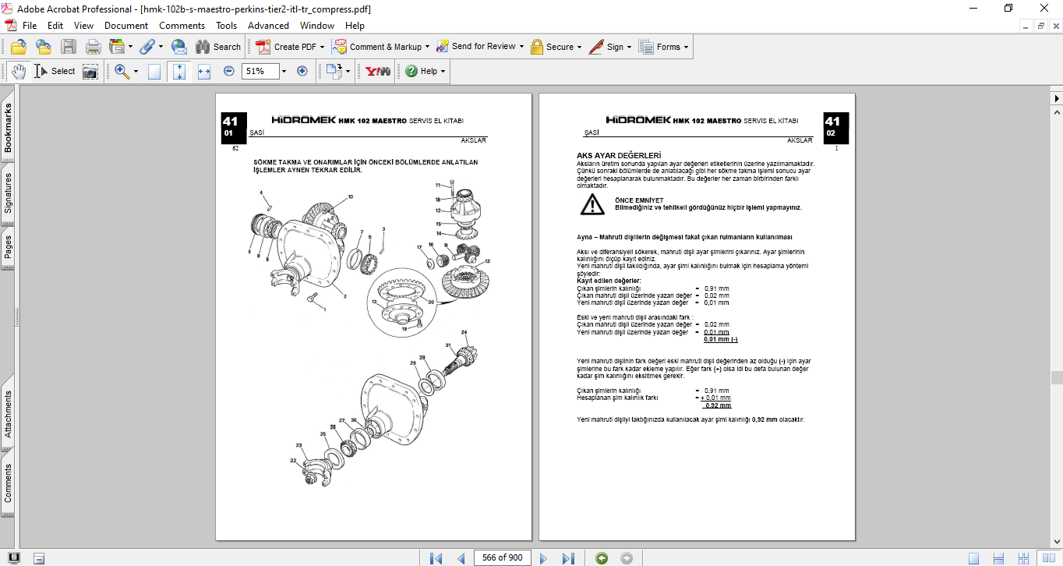The width and height of the screenshot is (1063, 566).
Task: Select the Snapshot camera tool
Action: tap(91, 71)
